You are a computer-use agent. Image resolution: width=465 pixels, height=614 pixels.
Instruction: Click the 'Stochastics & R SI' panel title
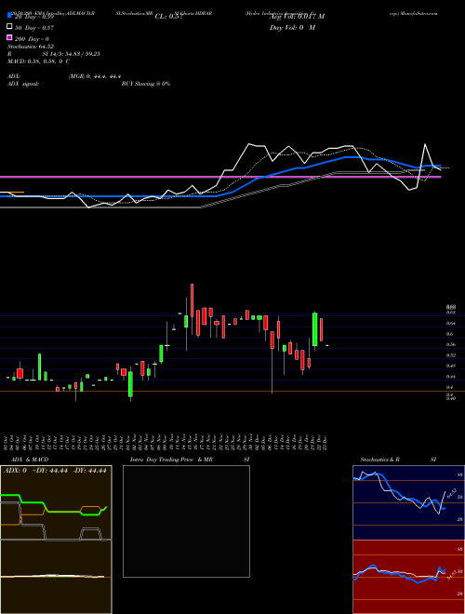[398, 460]
